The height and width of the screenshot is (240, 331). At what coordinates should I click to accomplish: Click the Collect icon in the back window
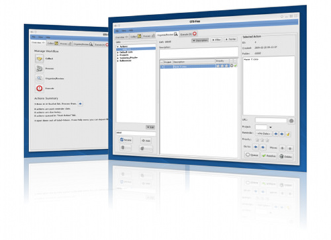[39, 59]
